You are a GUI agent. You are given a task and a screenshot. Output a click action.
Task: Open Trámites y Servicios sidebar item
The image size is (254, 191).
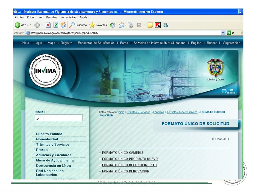click(53, 144)
